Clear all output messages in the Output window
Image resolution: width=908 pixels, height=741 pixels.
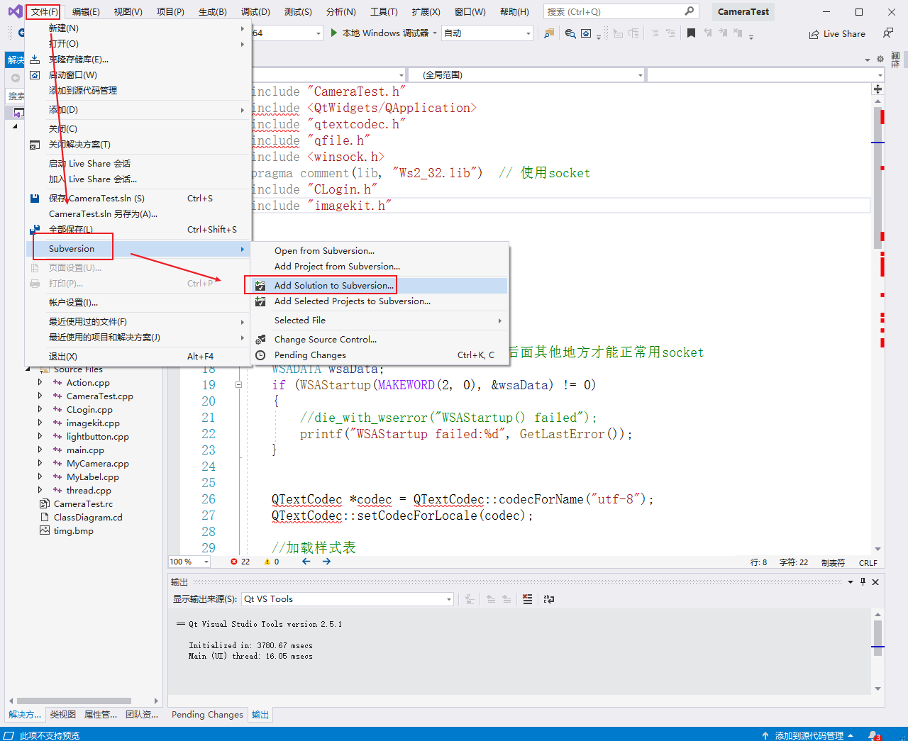tap(527, 599)
